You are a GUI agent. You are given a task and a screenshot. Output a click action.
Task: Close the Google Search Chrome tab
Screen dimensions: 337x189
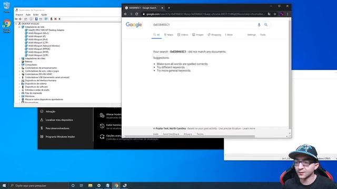(162, 8)
